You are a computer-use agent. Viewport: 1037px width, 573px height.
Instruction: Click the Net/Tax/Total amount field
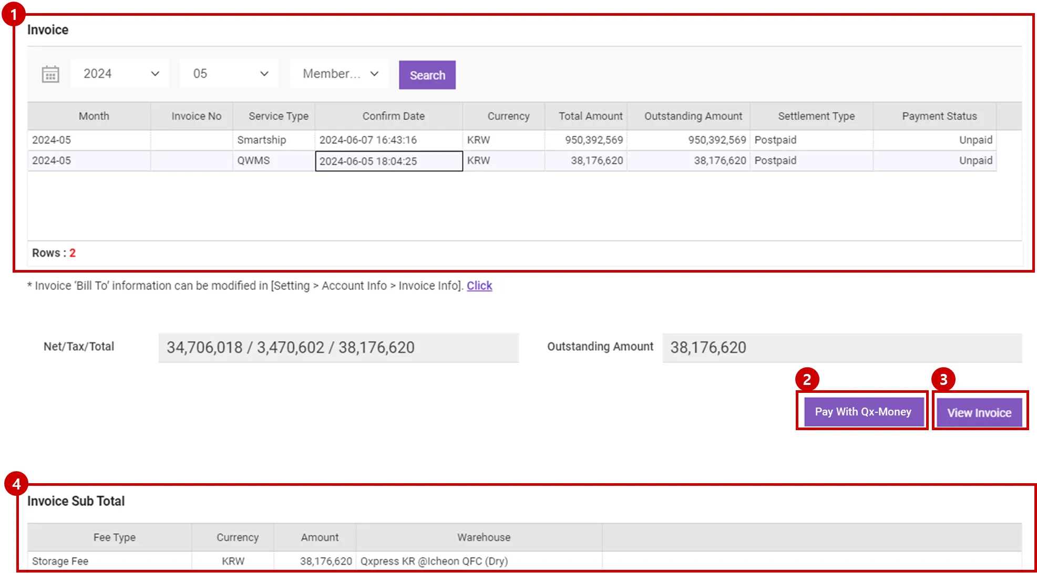coord(338,348)
